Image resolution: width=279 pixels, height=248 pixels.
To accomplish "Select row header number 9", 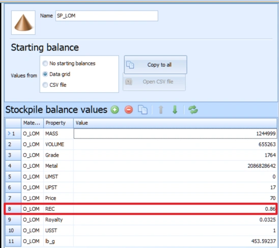I will (x=13, y=219).
